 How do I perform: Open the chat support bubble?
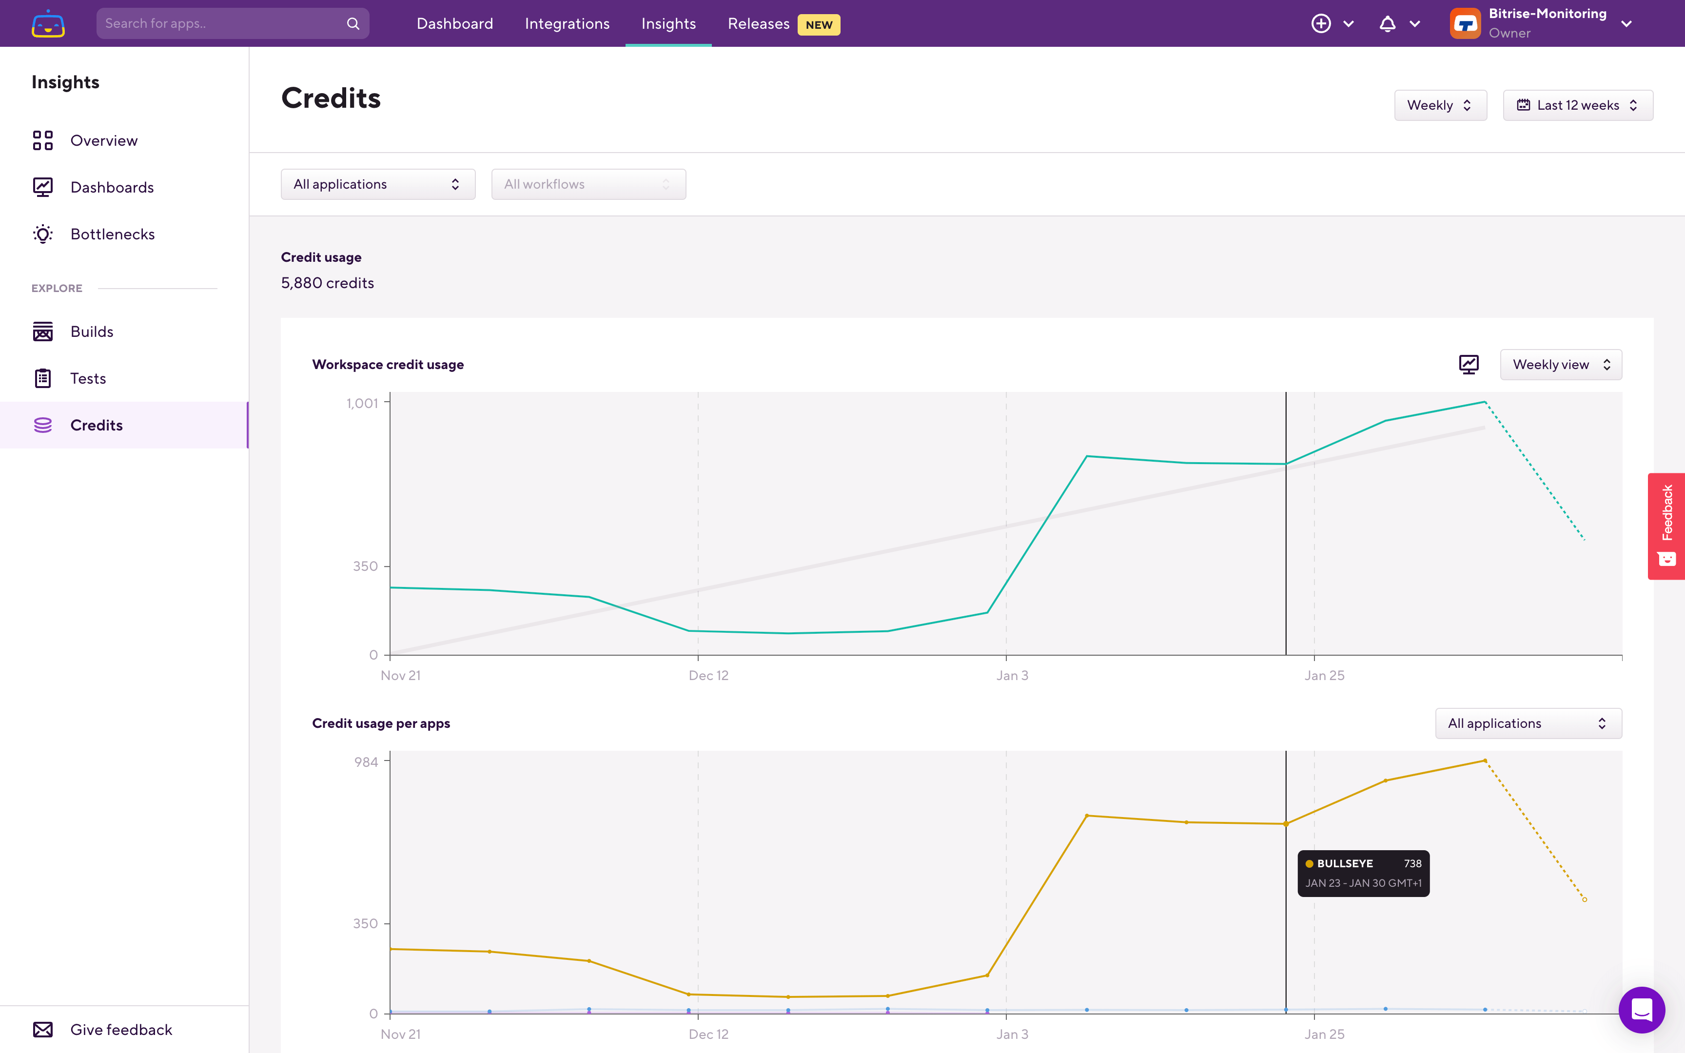(x=1641, y=1009)
